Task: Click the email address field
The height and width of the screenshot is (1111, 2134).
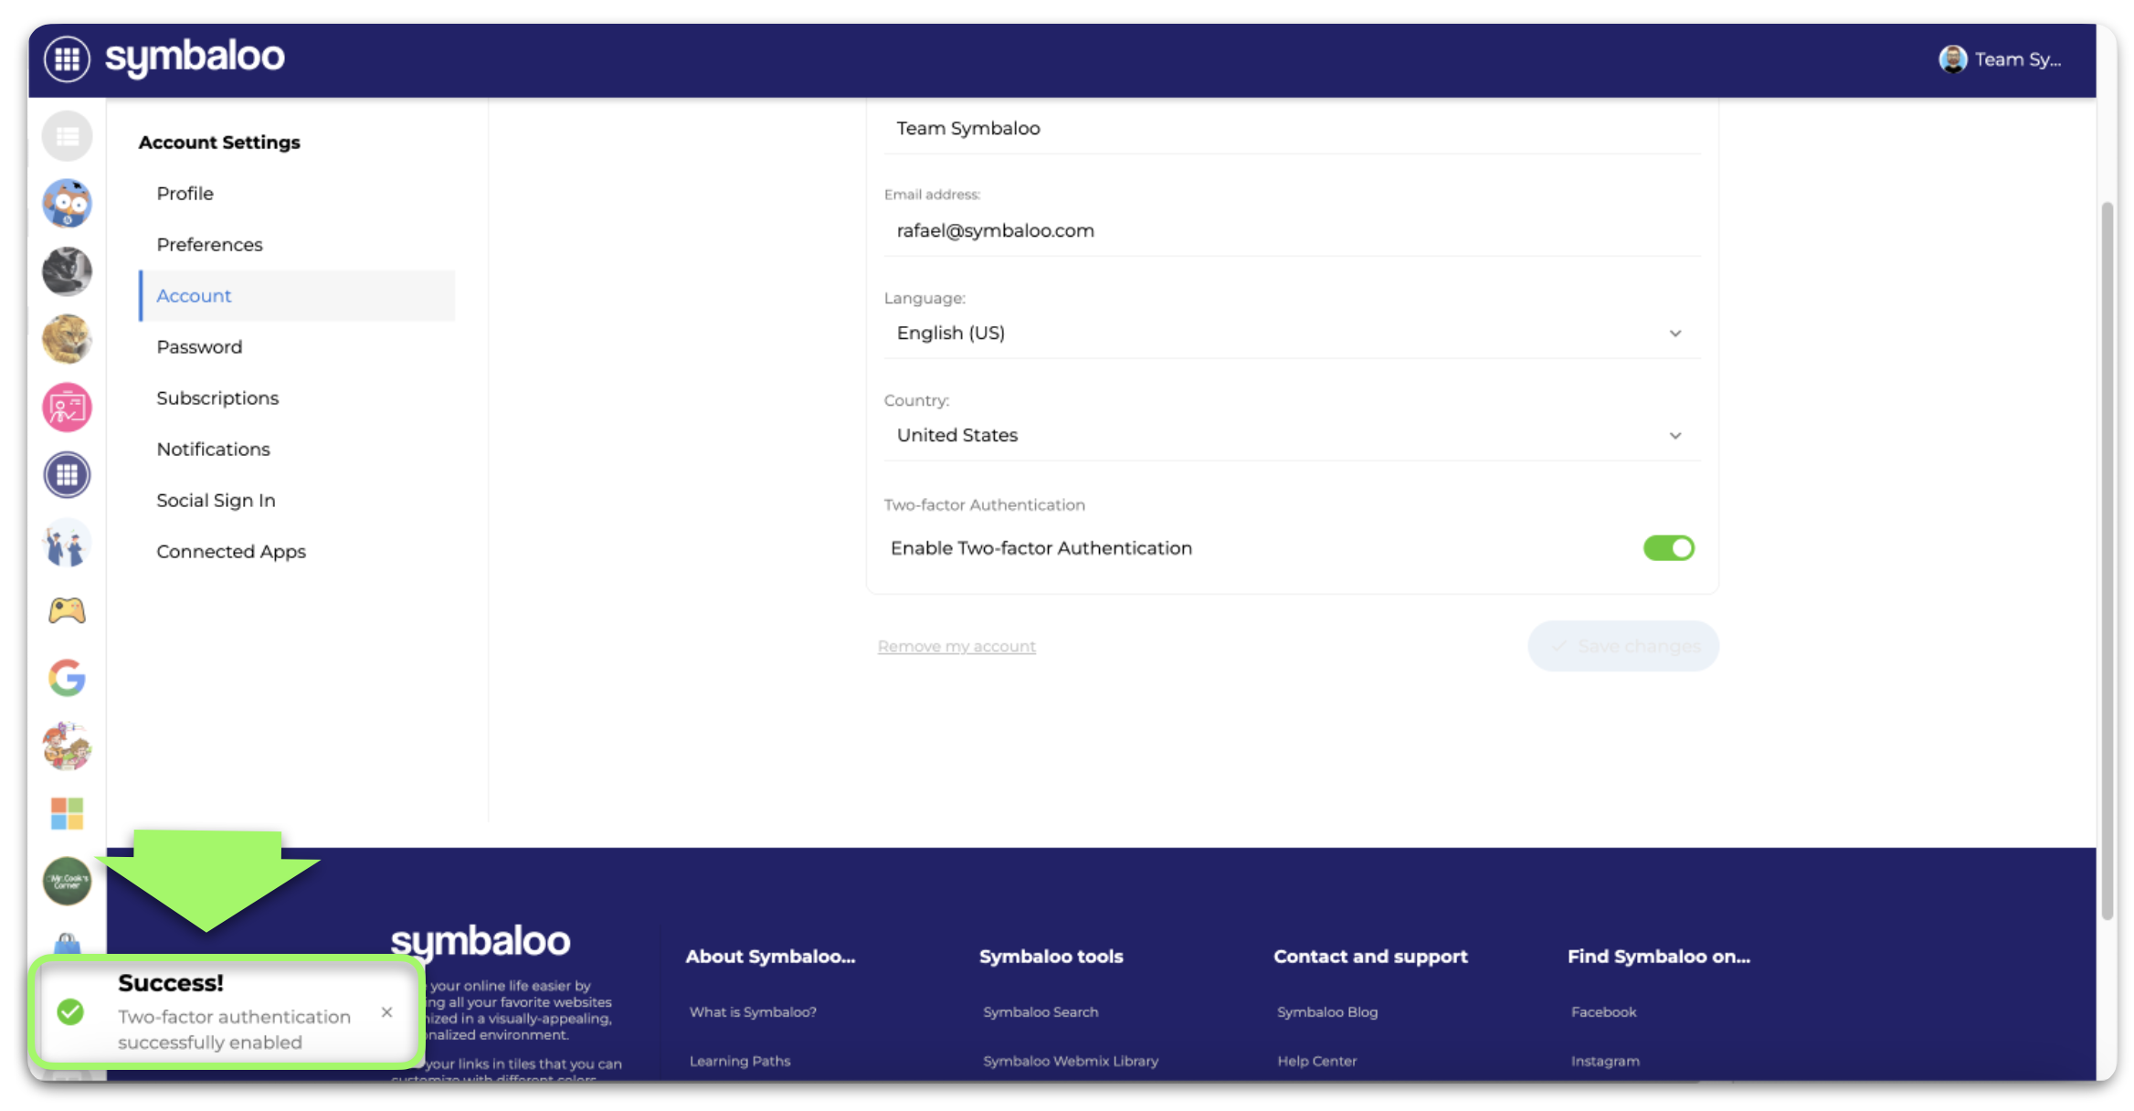Action: tap(1292, 230)
